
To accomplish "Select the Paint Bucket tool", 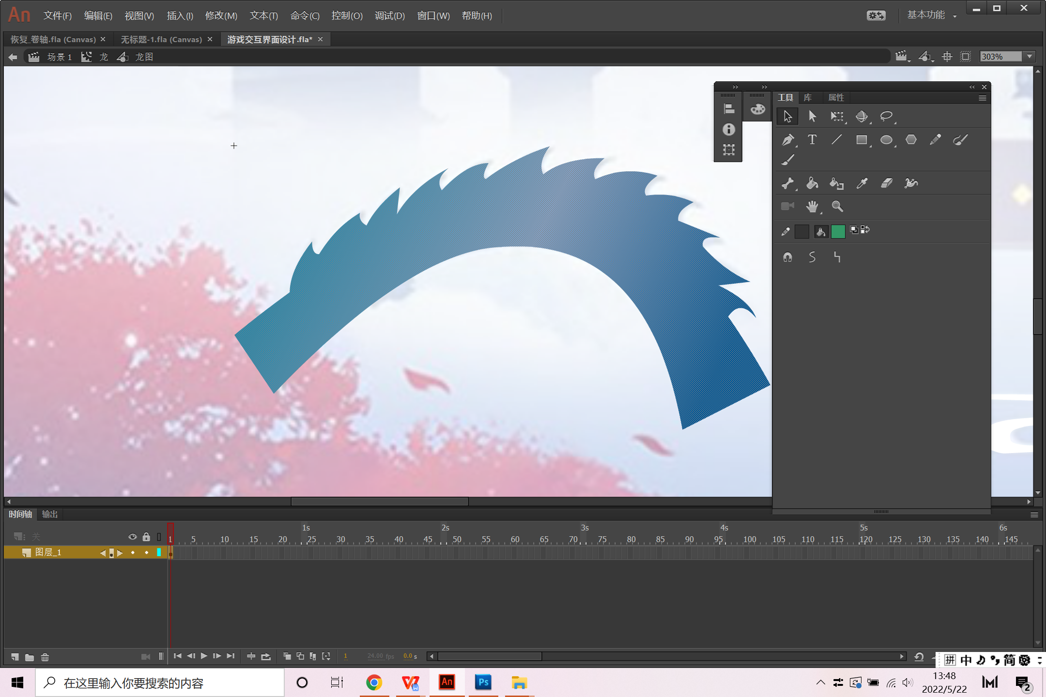I will 812,183.
